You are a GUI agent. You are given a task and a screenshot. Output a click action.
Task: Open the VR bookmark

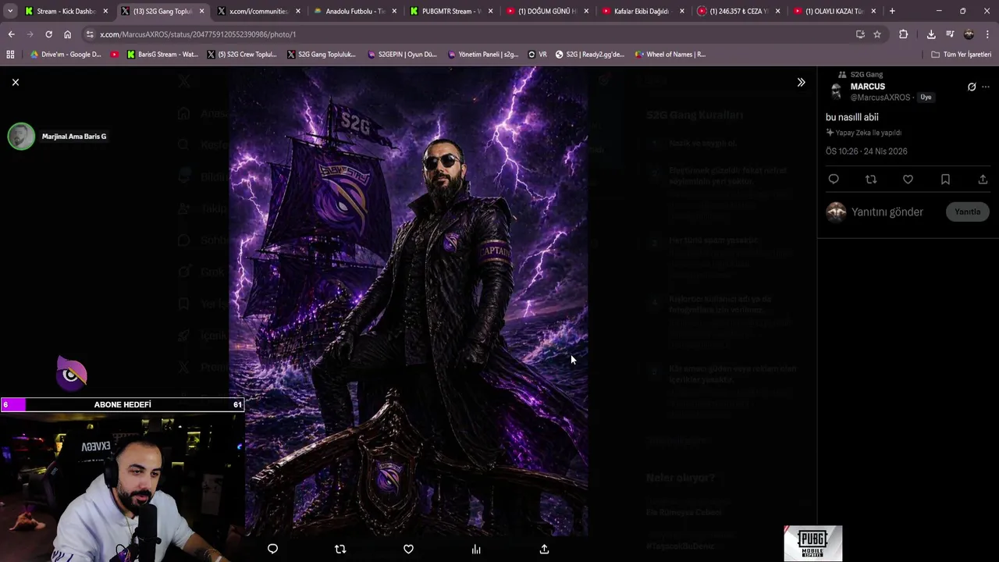537,55
